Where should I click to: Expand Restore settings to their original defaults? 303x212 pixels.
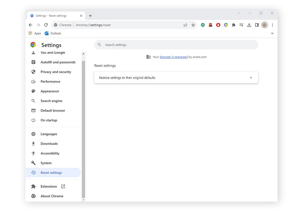176,78
